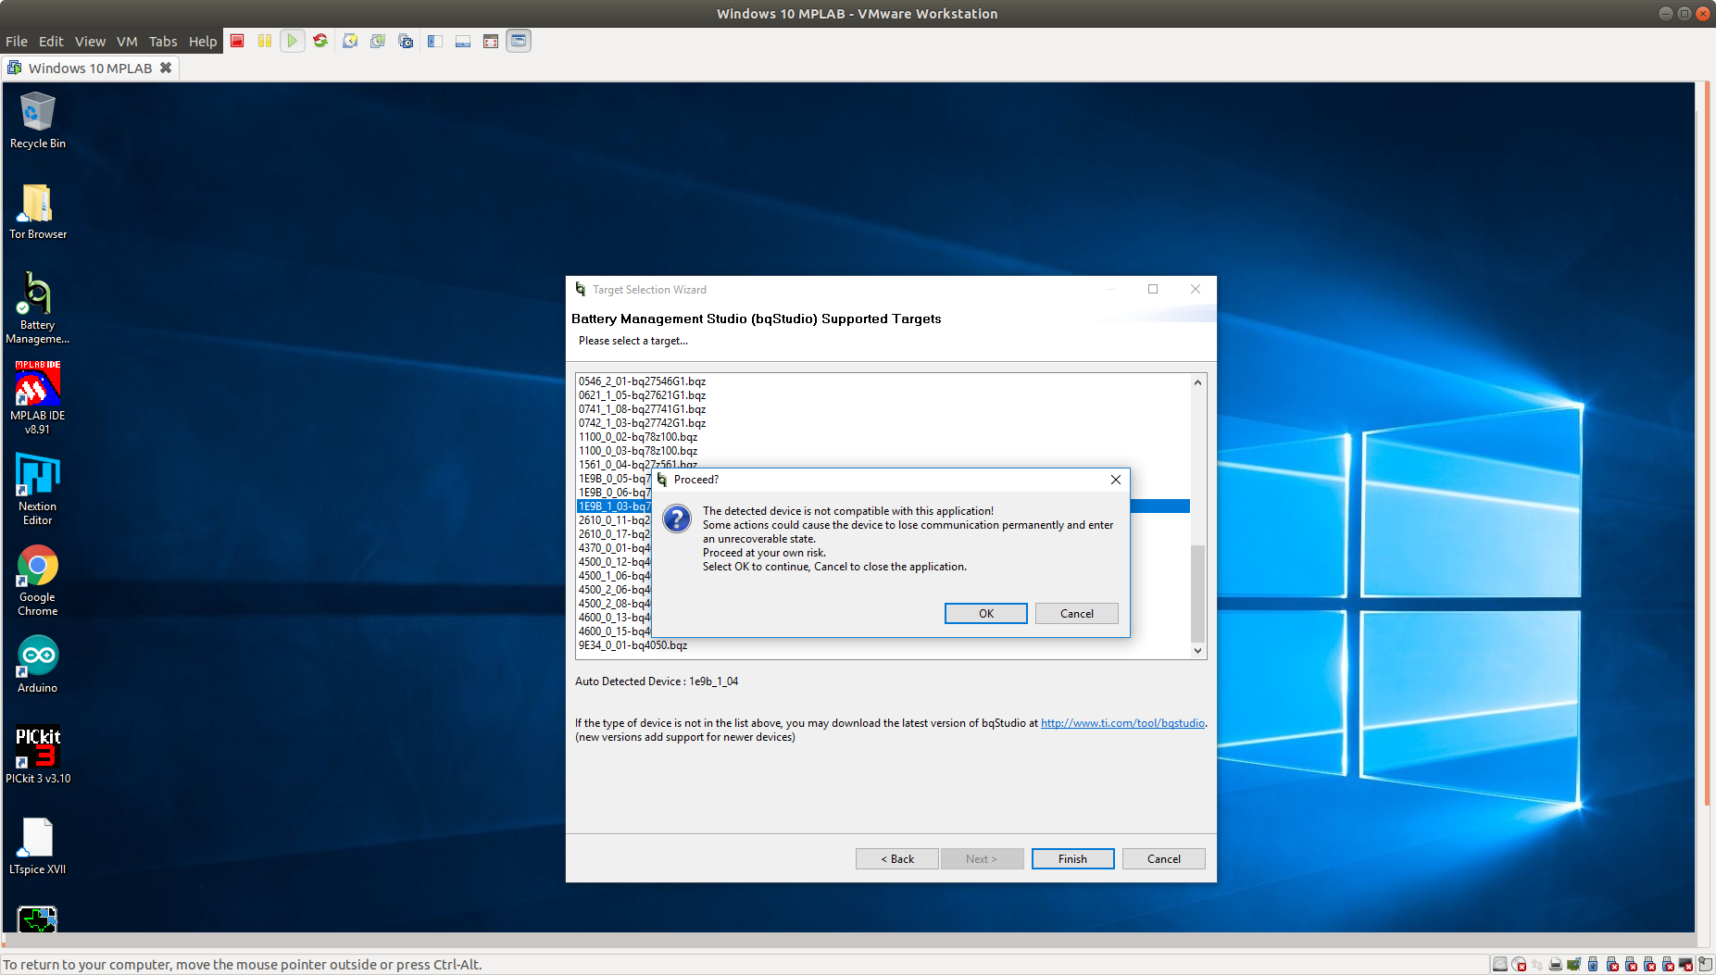Click the thumbnail bar view icon
The width and height of the screenshot is (1716, 975).
click(463, 41)
